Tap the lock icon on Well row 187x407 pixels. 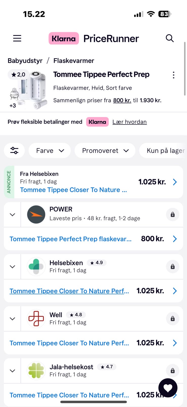(x=173, y=319)
